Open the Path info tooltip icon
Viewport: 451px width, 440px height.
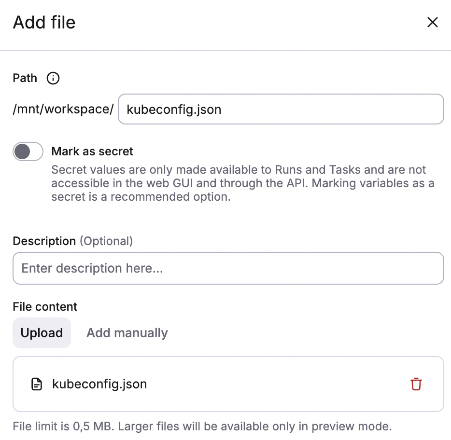click(x=53, y=78)
